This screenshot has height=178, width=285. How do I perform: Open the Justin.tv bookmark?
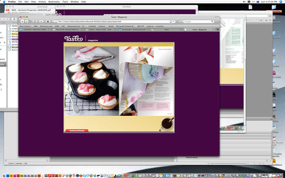tap(155, 26)
